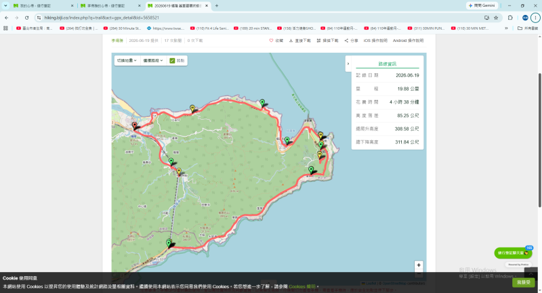Switch to the first browser tab
Viewport: 542px width, 293px height.
click(42, 6)
